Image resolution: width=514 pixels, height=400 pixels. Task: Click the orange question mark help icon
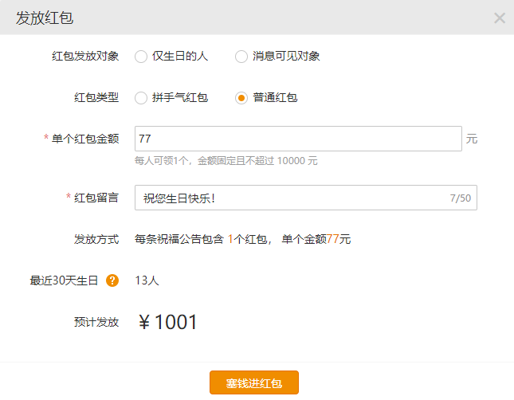[x=112, y=280]
